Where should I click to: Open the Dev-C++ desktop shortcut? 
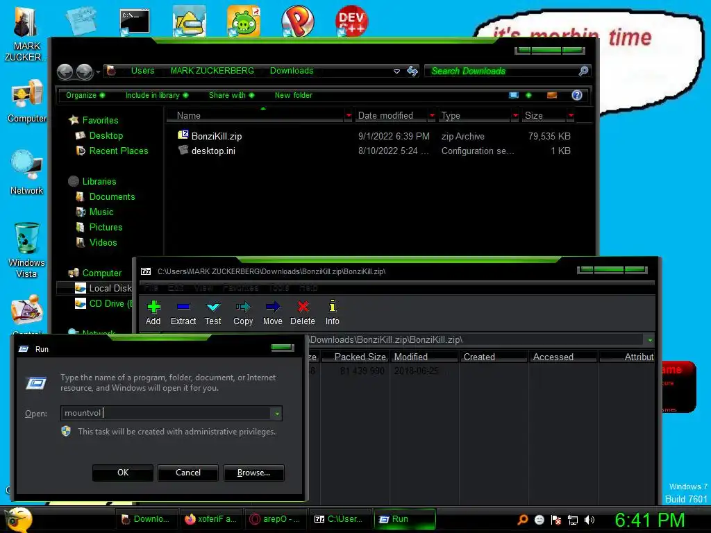[351, 21]
